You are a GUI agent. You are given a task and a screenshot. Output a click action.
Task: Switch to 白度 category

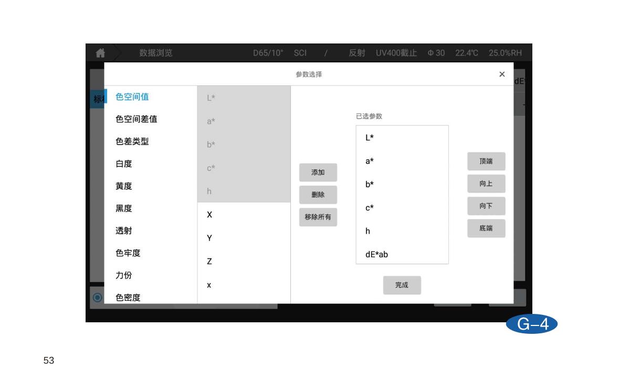tap(124, 164)
